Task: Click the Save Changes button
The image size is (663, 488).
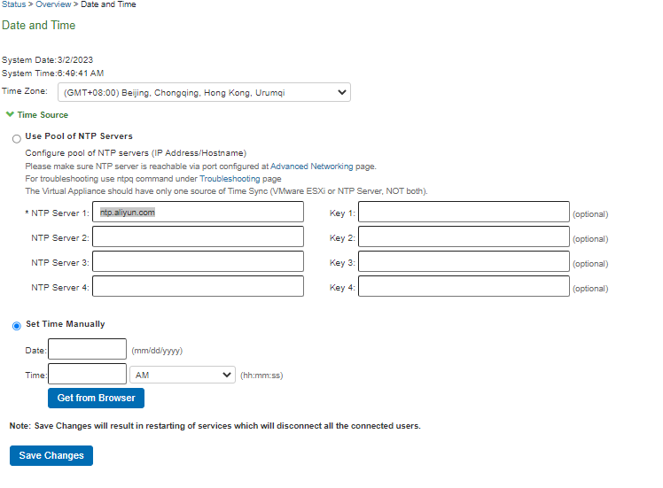Action: 51,455
